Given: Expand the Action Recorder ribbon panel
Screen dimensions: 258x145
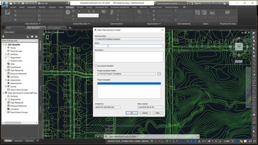Looking at the screenshot, I should point(81,24).
